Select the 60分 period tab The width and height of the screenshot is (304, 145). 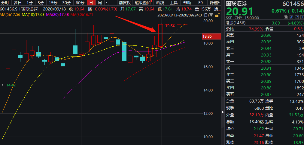80,3
